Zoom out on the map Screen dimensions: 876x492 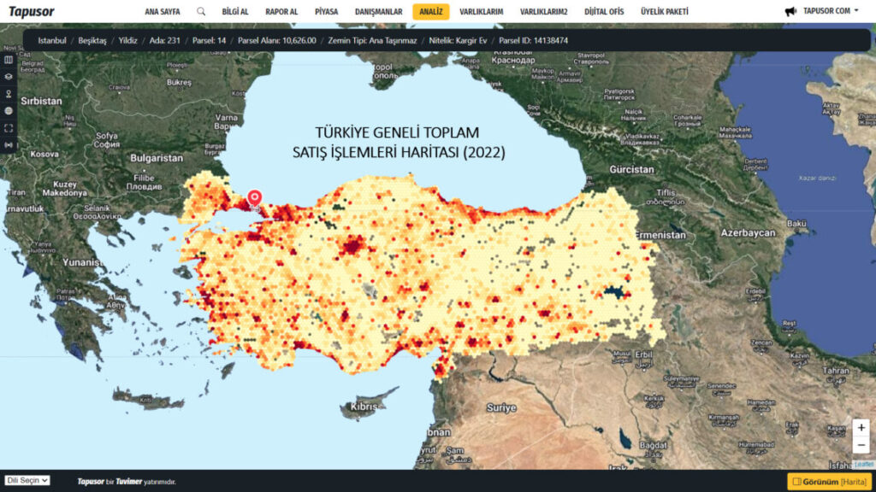[x=861, y=445]
